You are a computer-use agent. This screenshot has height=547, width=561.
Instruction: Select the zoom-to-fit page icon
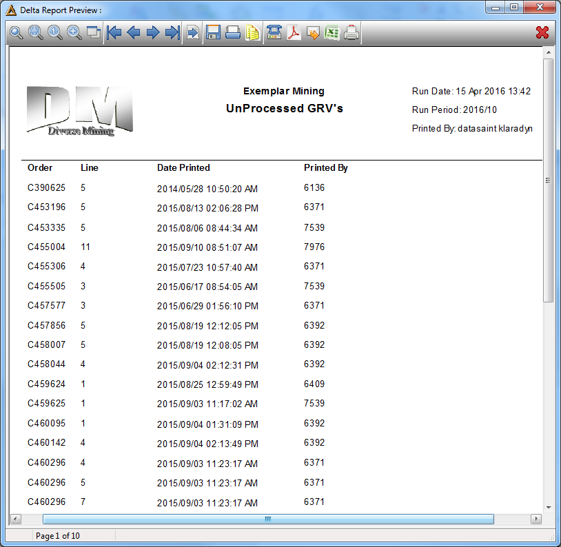(x=35, y=32)
